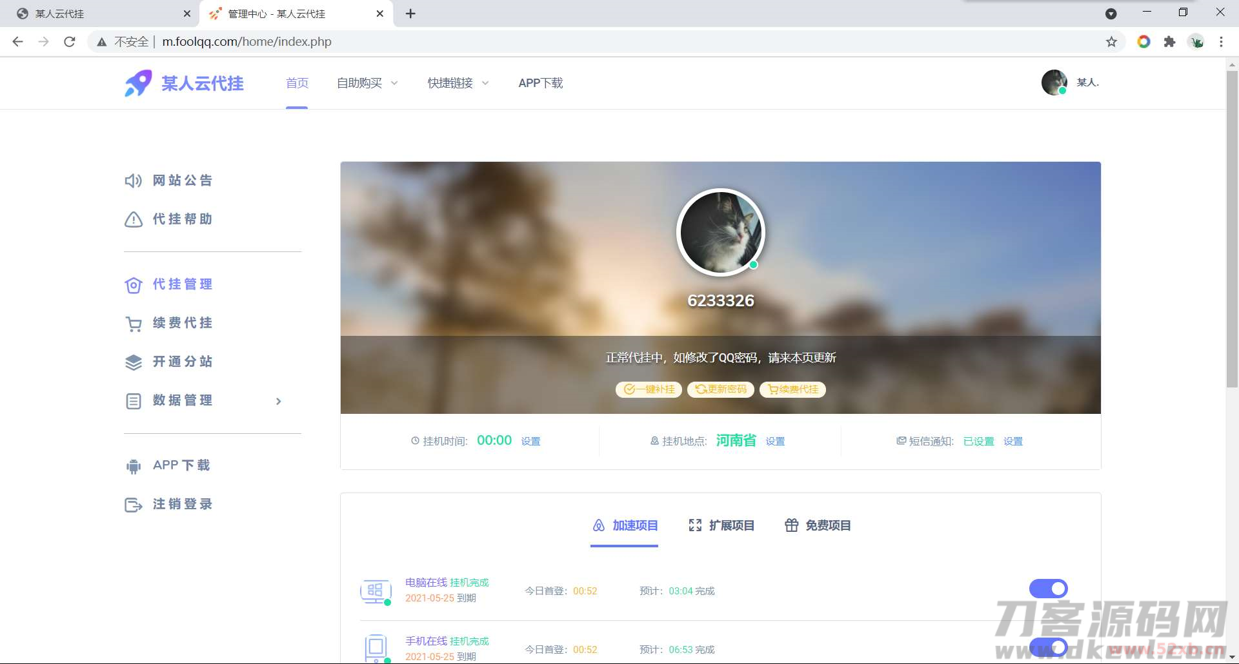The width and height of the screenshot is (1239, 664).
Task: Click the 代挂管理 shield icon in sidebar
Action: [132, 286]
